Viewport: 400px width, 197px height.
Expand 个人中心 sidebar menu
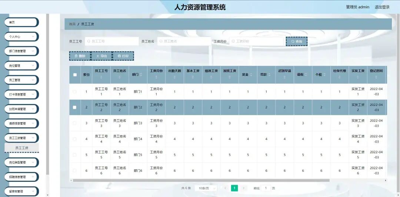pyautogui.click(x=21, y=37)
